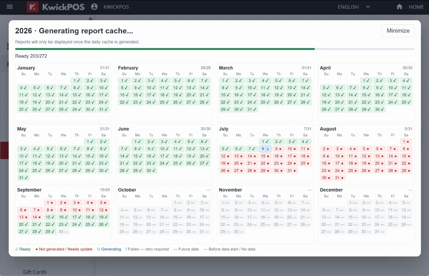429x276 pixels.
Task: Select September 14 not-generated day
Action: [x=37, y=217]
